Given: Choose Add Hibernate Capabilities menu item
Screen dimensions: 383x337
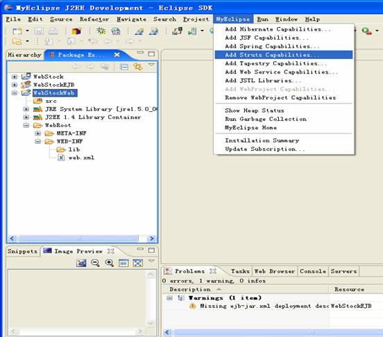Looking at the screenshot, I should pos(284,29).
